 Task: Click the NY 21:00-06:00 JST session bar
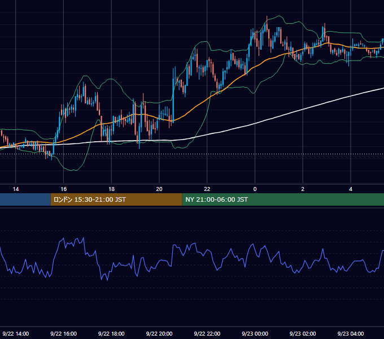pyautogui.click(x=283, y=199)
